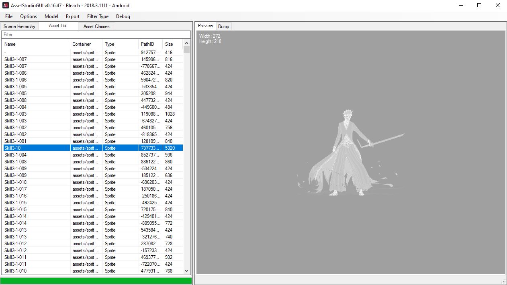The width and height of the screenshot is (507, 285).
Task: Sort by the PathID column header
Action: click(151, 44)
